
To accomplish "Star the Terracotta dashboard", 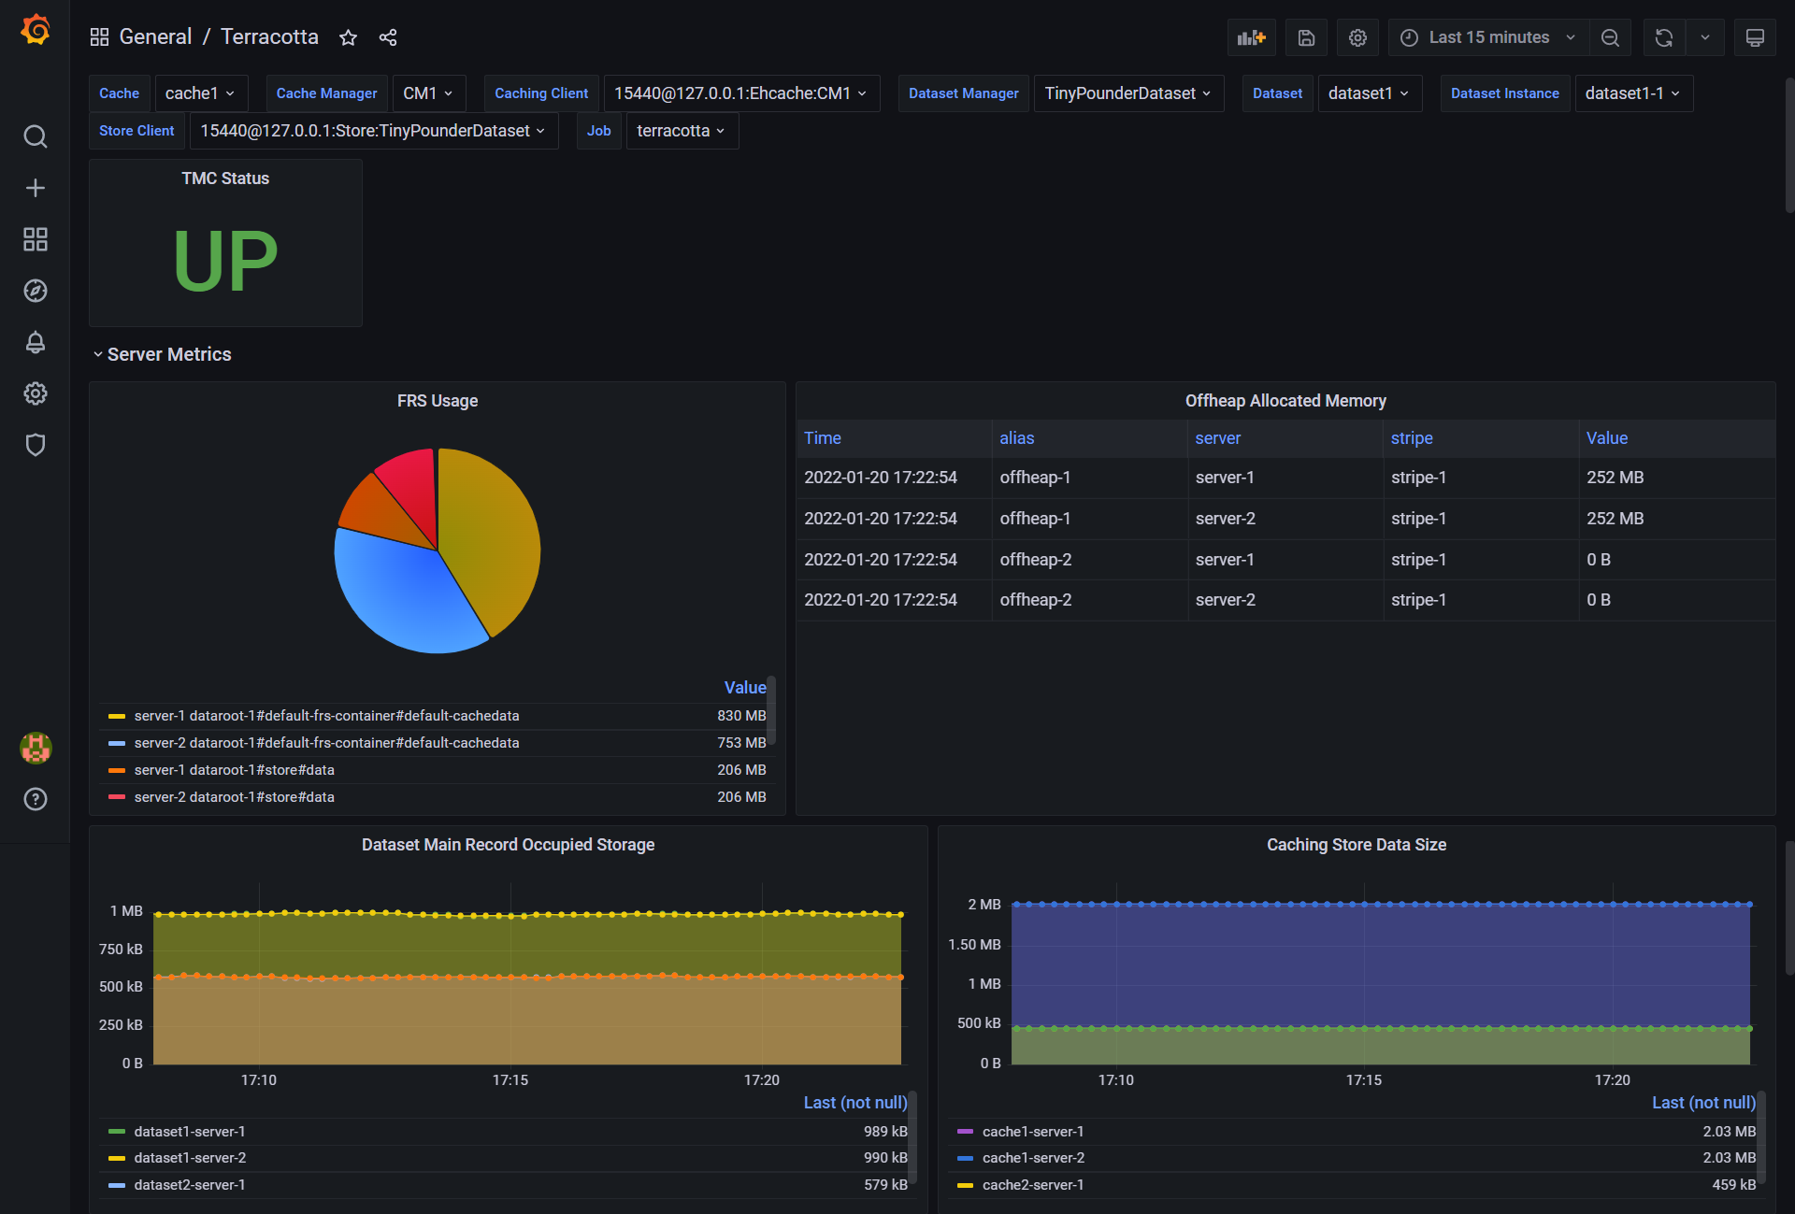I will tap(348, 37).
